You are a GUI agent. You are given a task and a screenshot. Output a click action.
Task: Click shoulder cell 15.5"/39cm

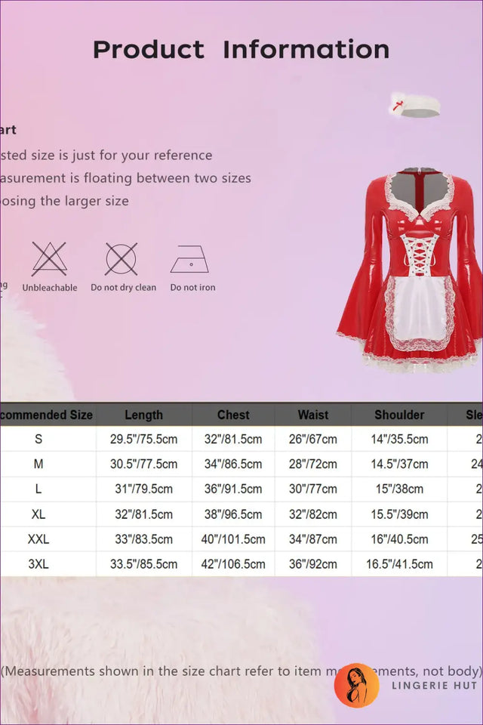399,514
